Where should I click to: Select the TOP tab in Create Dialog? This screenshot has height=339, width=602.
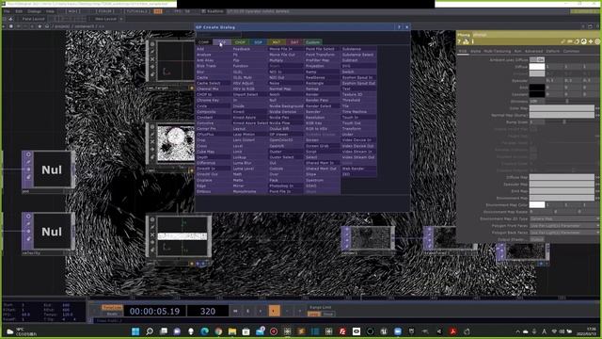pos(222,41)
